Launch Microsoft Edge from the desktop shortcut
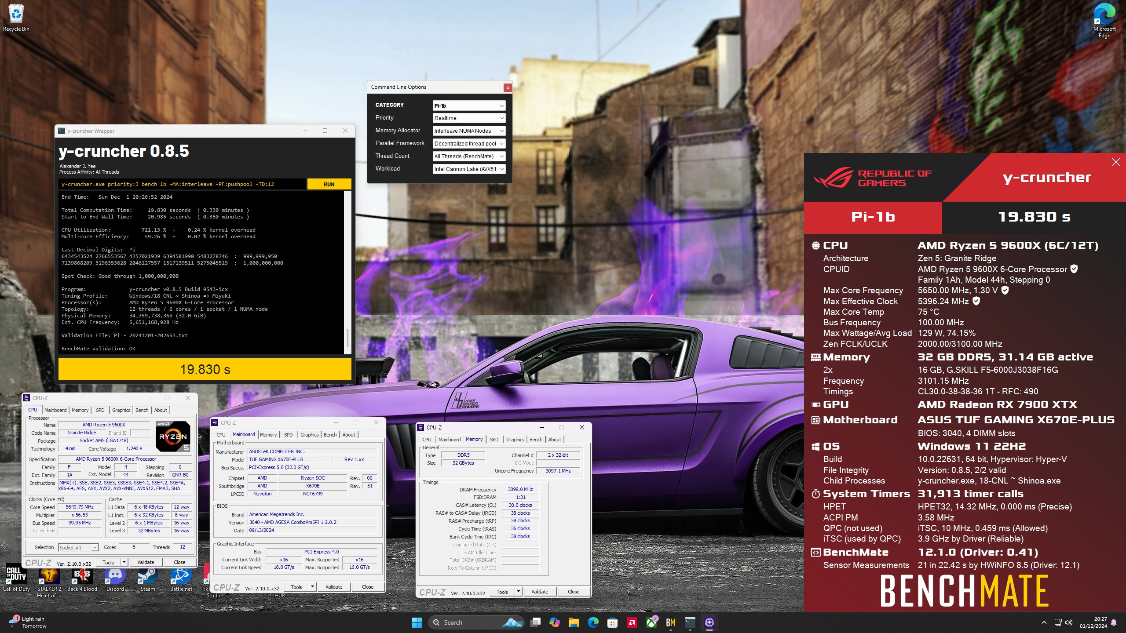1126x633 pixels. tap(1104, 20)
